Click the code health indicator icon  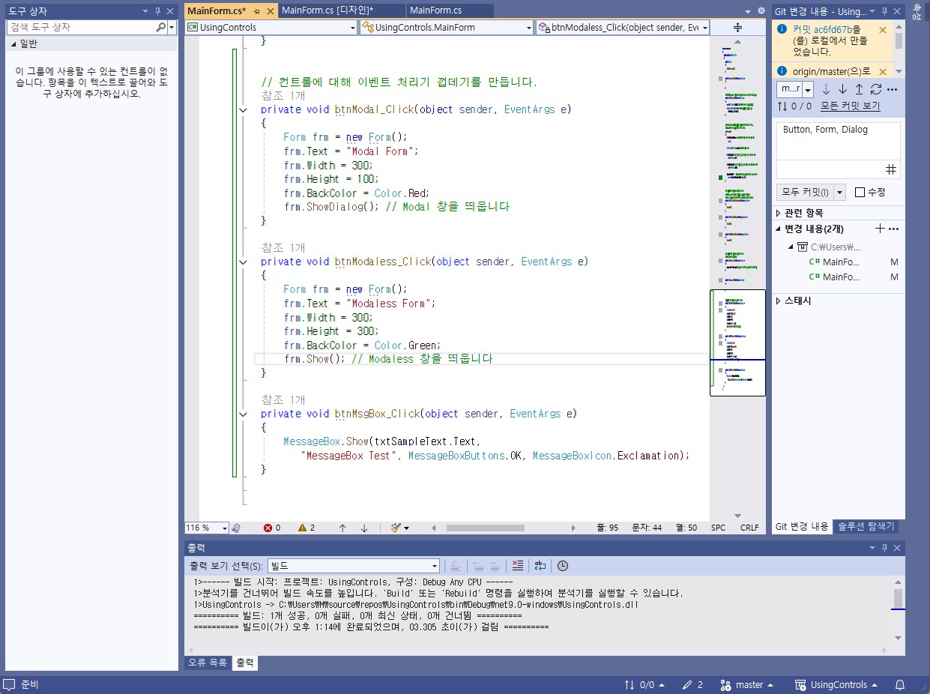pos(236,528)
